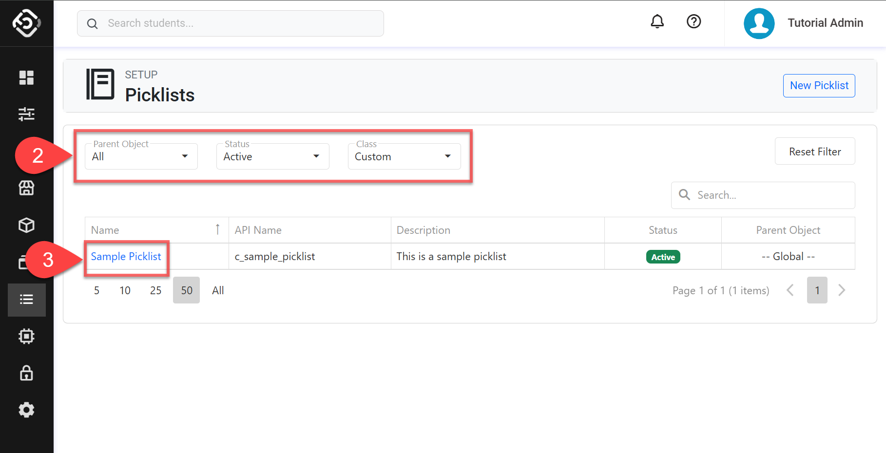This screenshot has width=886, height=453.
Task: Focus the Search students input field
Action: click(239, 23)
